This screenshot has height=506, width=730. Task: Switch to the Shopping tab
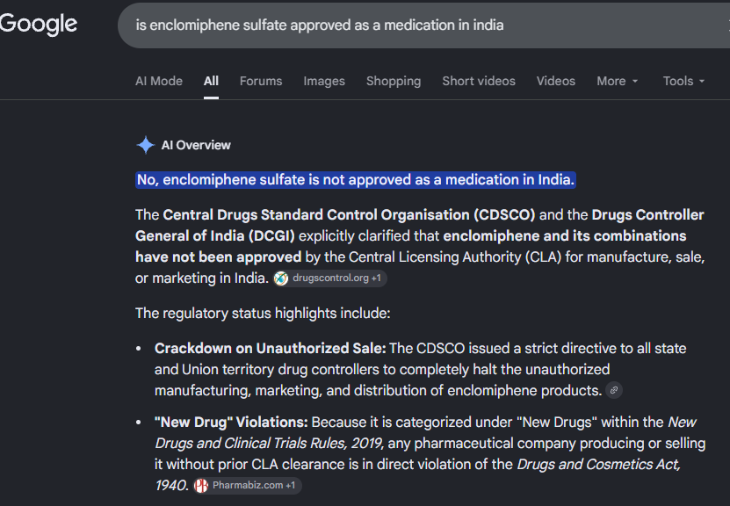coord(394,81)
